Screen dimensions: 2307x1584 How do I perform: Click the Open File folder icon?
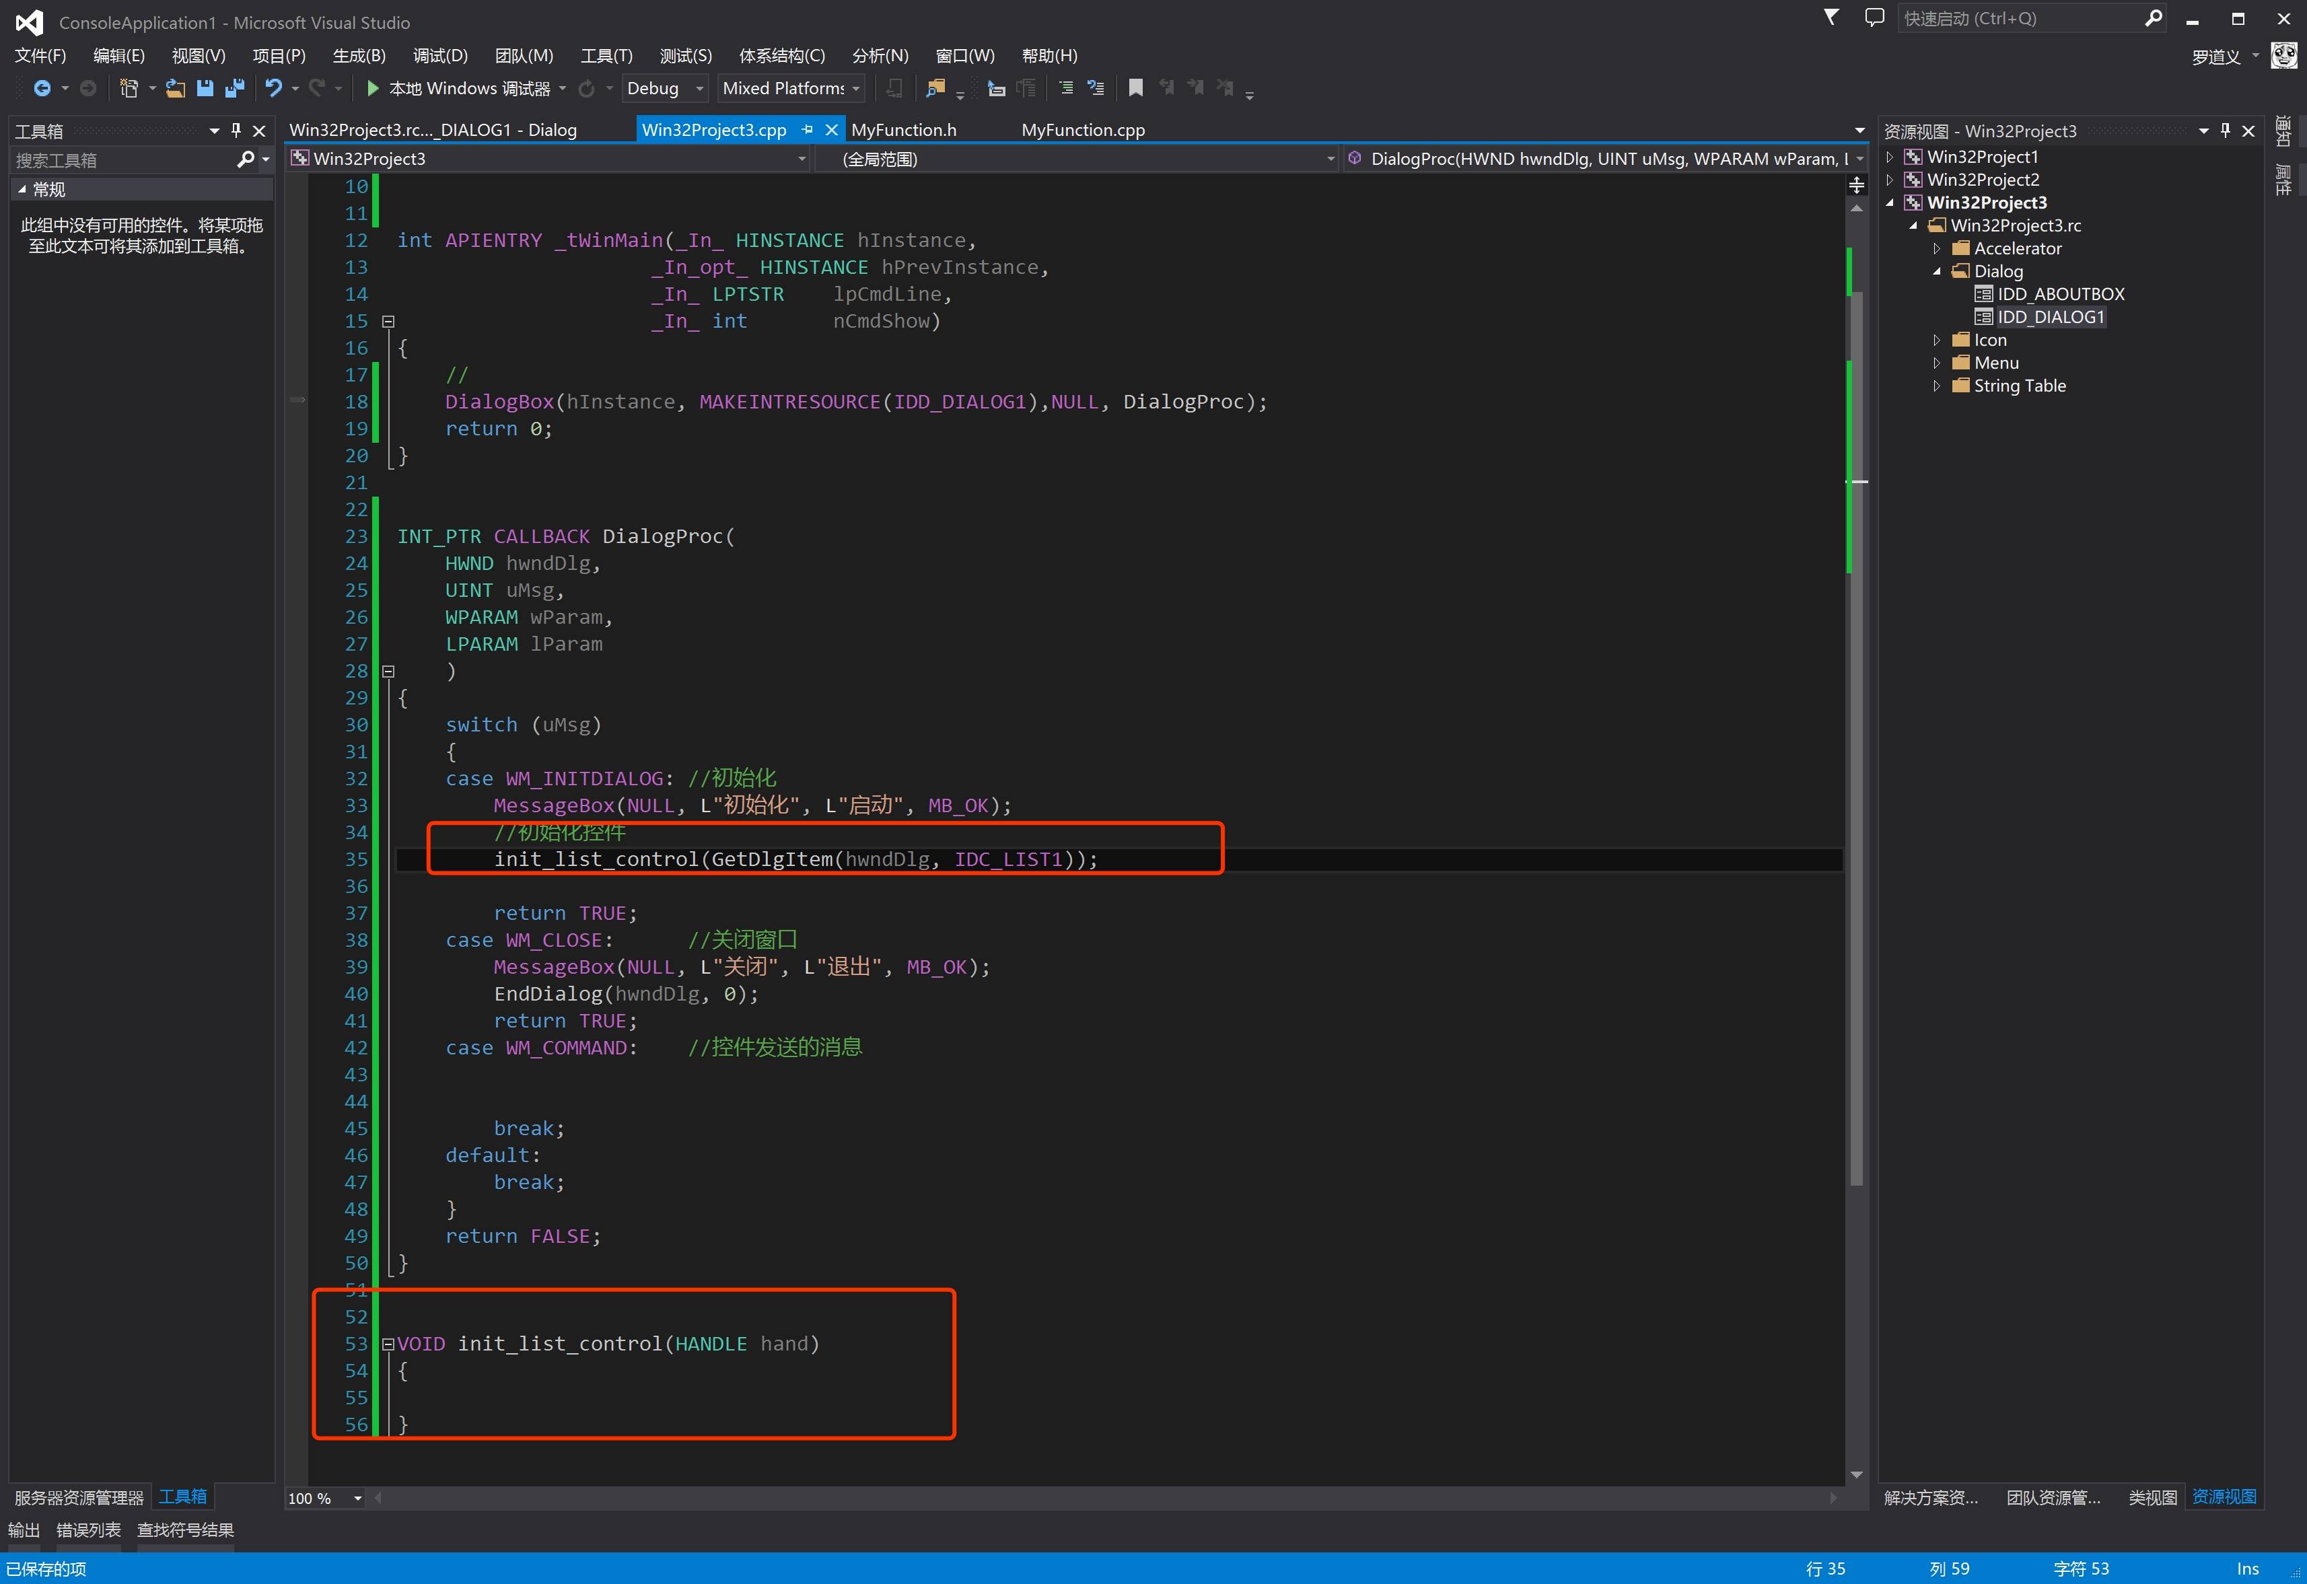175,88
